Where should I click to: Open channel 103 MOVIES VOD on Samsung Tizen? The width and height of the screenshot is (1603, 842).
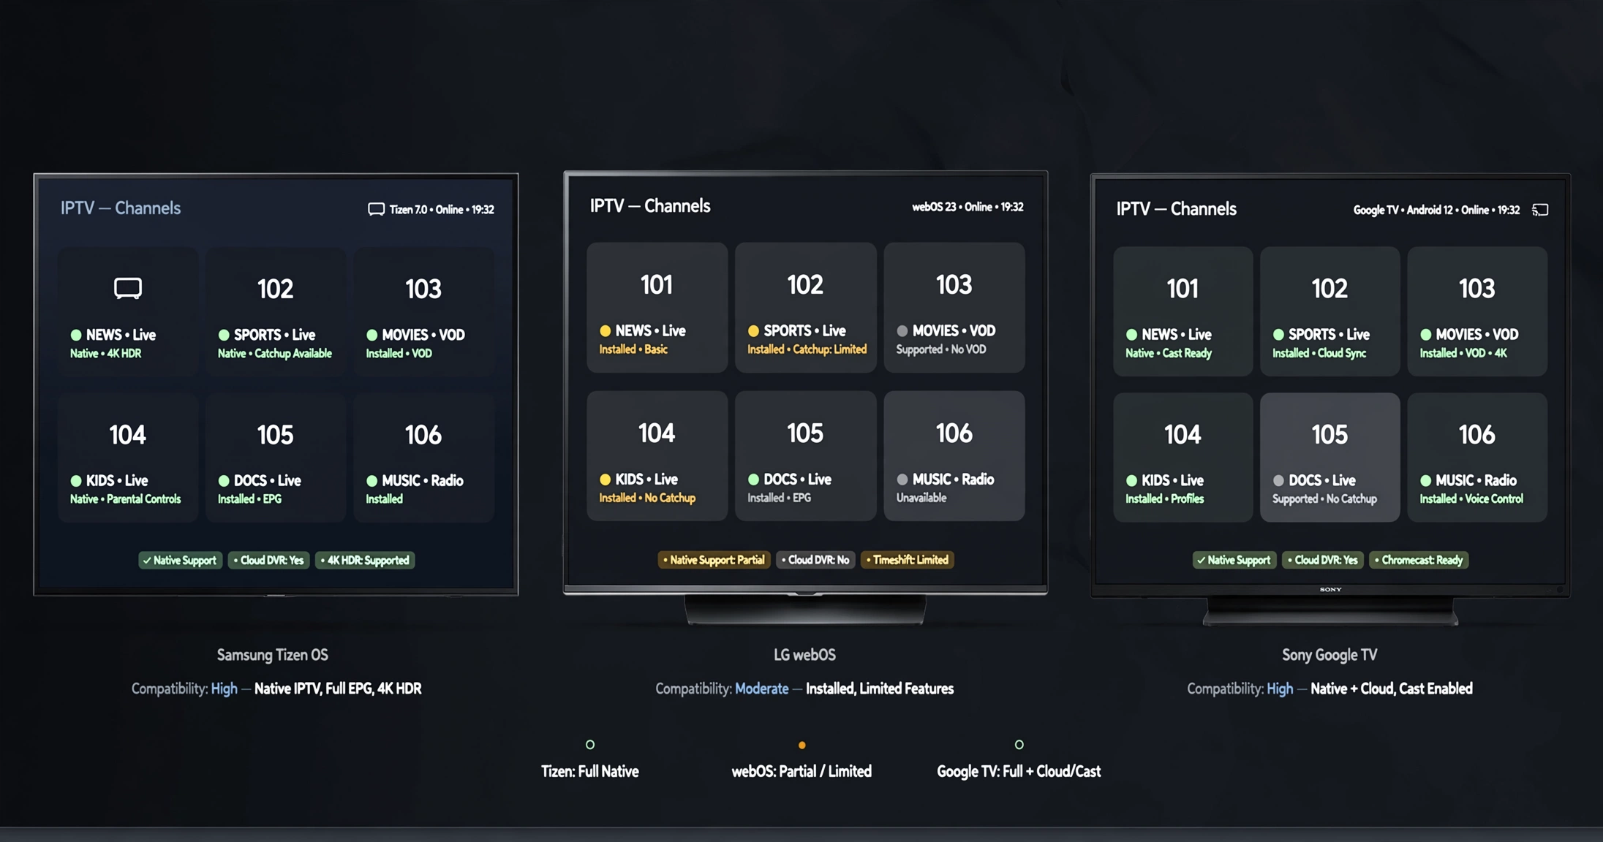pyautogui.click(x=424, y=311)
